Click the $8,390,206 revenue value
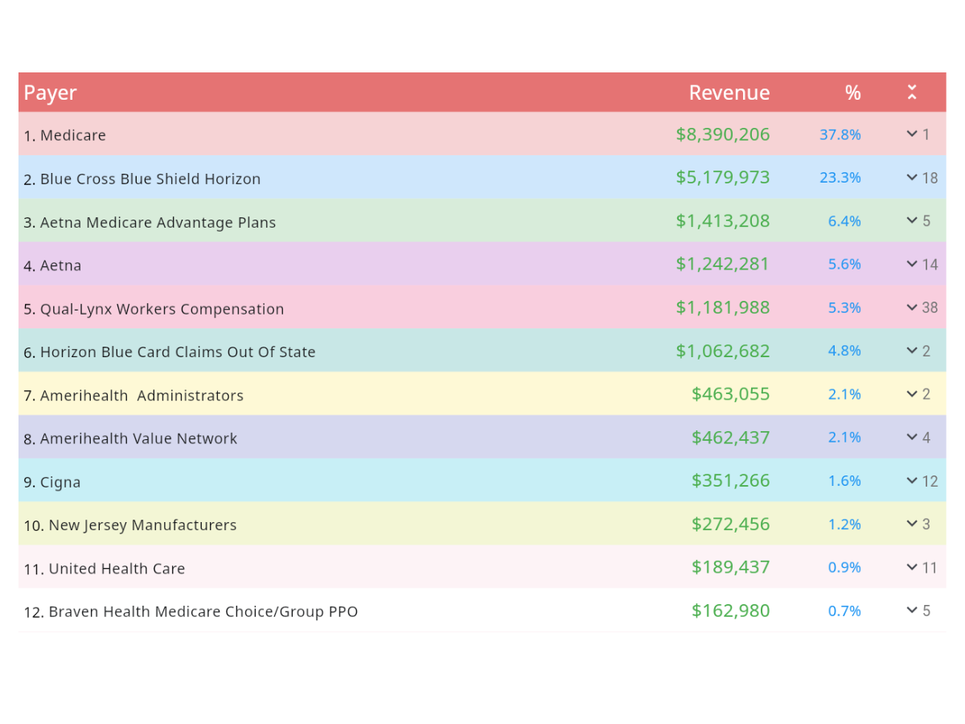The image size is (965, 724). click(723, 134)
